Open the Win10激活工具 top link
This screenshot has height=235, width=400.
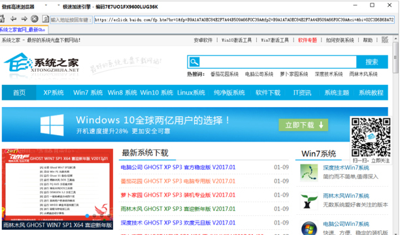(237, 40)
